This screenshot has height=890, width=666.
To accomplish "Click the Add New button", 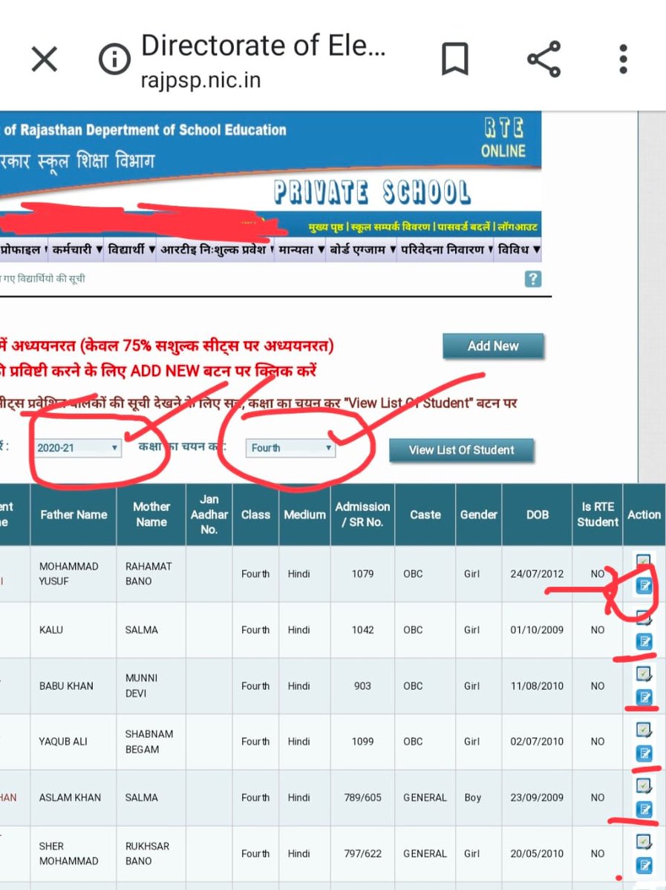I will [493, 346].
